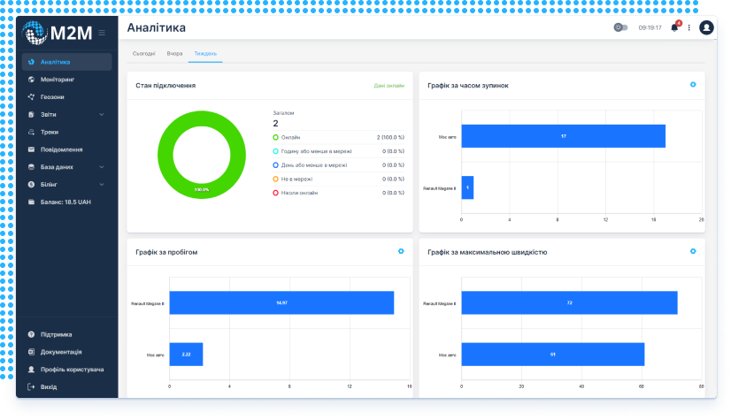
Task: Click the user avatar icon in header
Action: (705, 27)
